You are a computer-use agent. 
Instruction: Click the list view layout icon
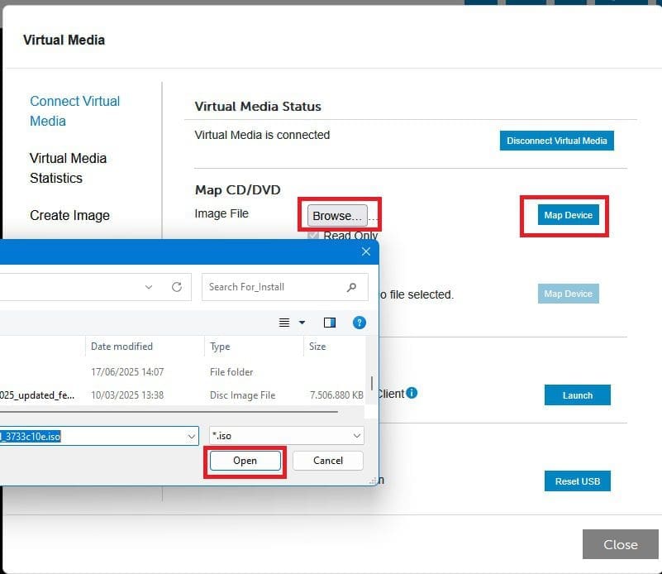click(x=284, y=323)
